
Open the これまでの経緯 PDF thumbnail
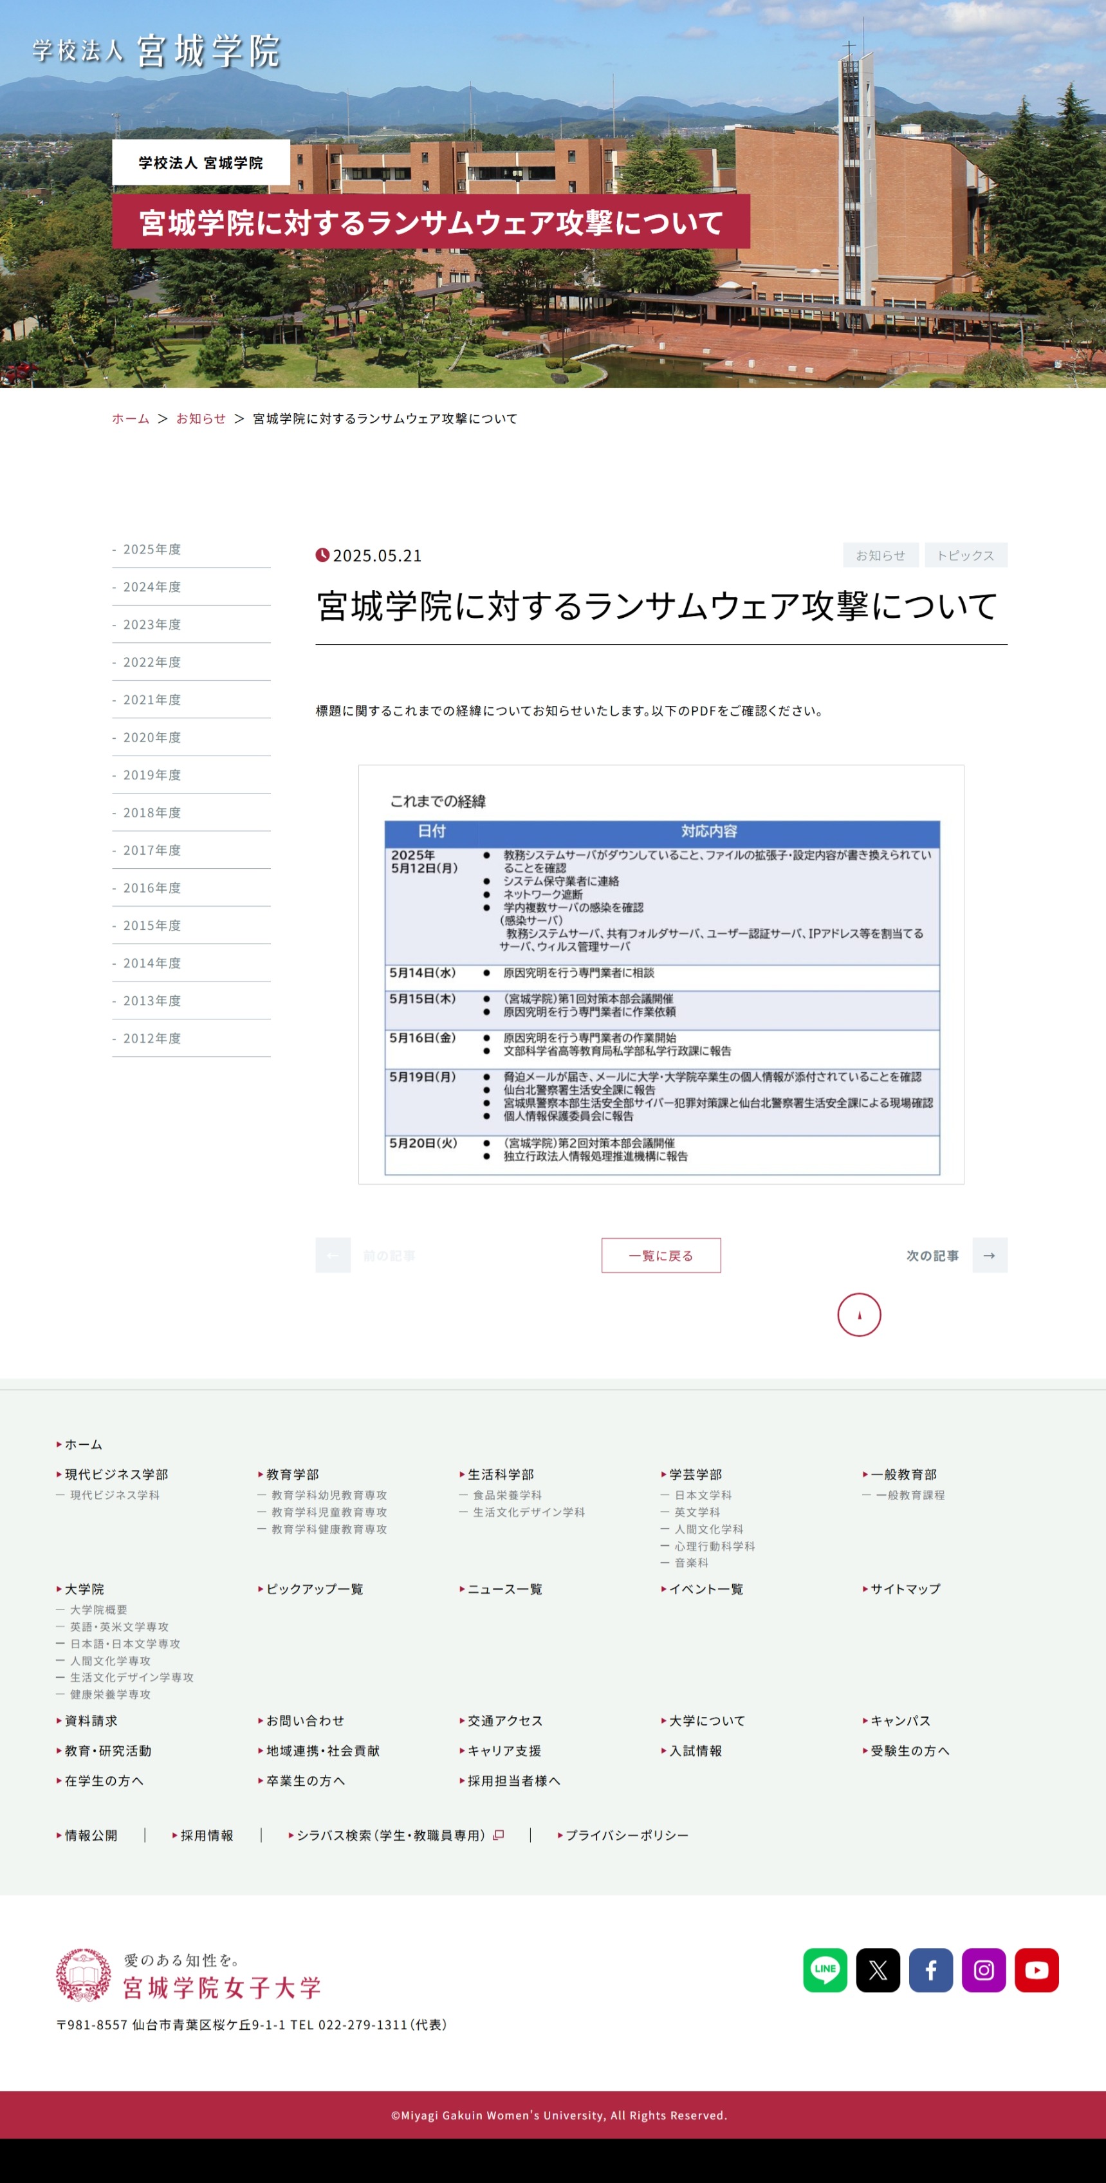click(x=661, y=974)
